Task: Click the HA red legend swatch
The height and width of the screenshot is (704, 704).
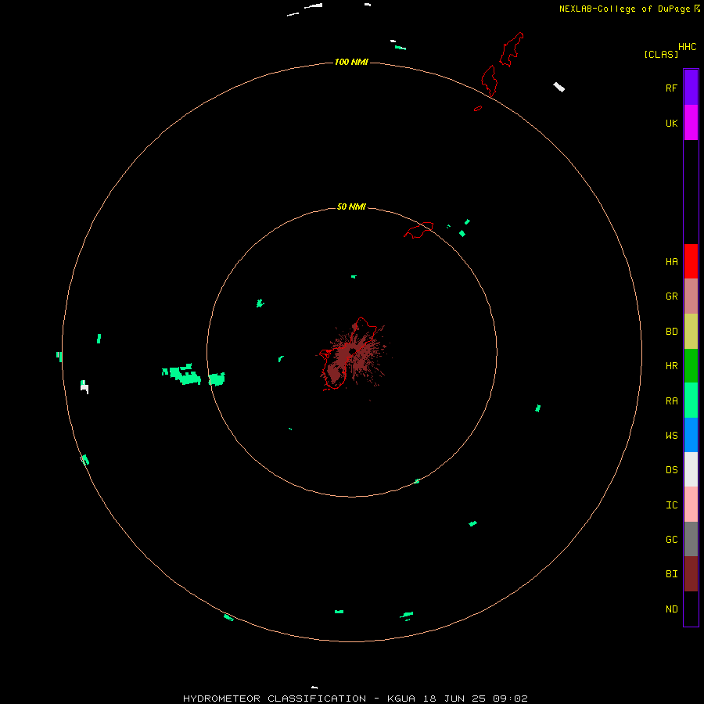Action: click(x=691, y=261)
